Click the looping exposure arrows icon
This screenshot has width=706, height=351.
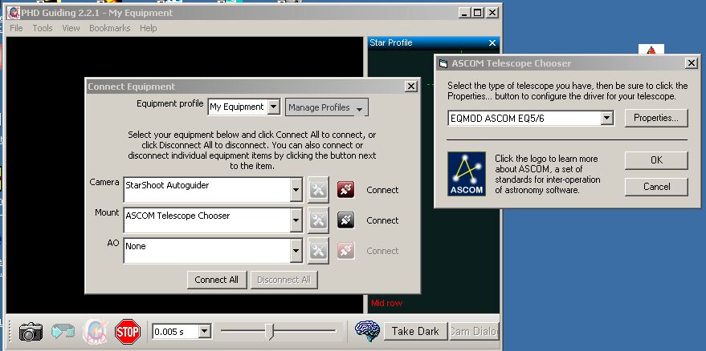click(63, 331)
